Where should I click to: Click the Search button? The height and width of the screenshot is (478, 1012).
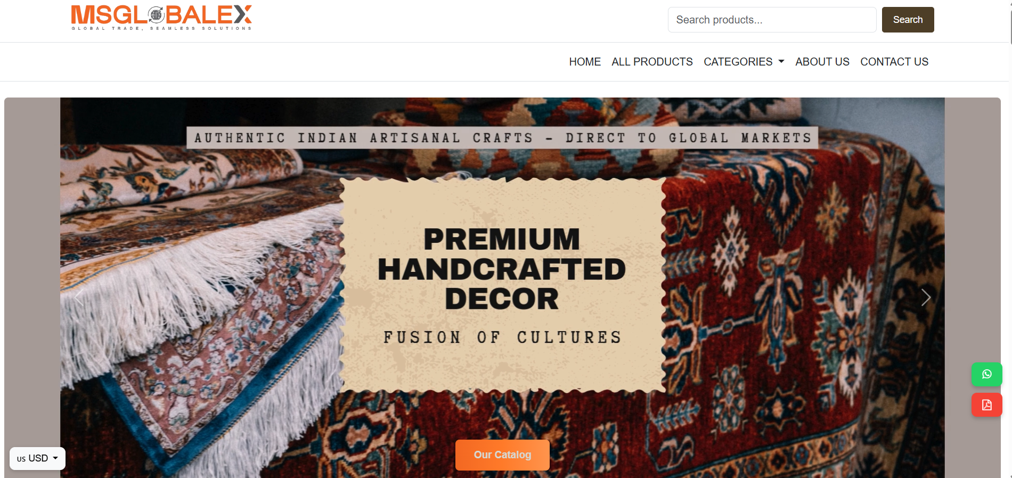coord(908,20)
